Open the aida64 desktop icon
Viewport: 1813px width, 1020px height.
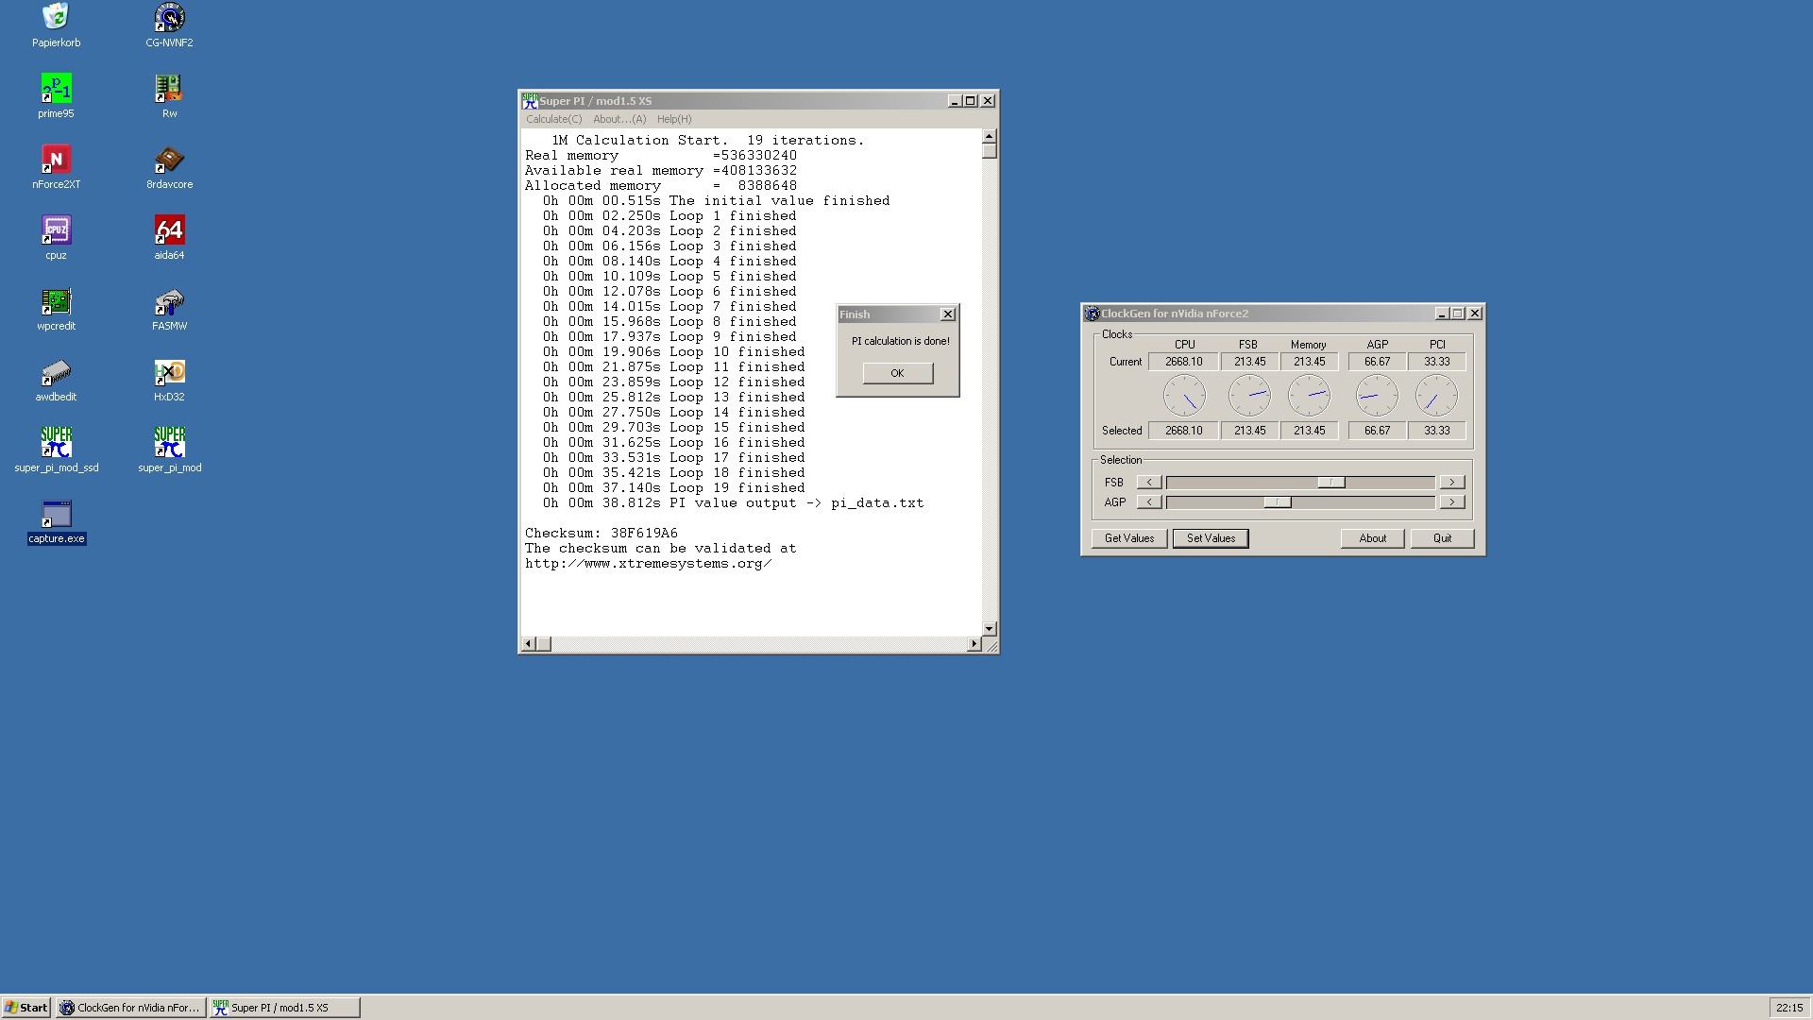point(169,238)
